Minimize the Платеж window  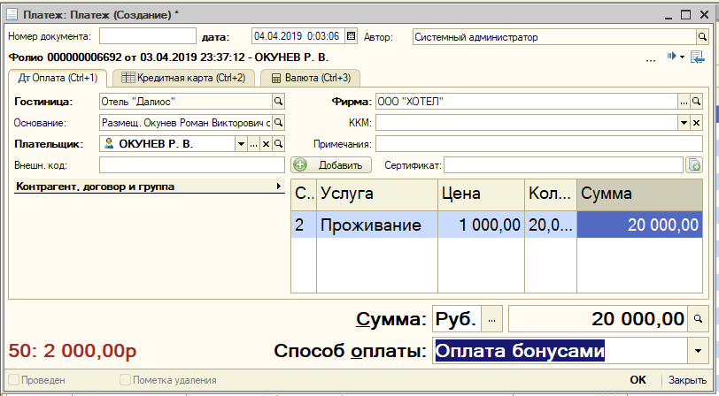pyautogui.click(x=669, y=16)
